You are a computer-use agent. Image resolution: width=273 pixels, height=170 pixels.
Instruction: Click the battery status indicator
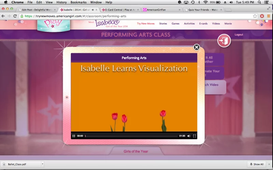point(215,2)
